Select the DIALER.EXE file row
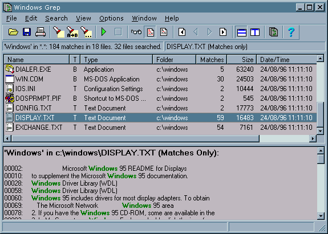Viewport: 328px width, 234px height. click(160, 69)
